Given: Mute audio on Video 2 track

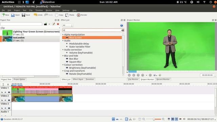Looking at the screenshot, I should pyautogui.click(x=5, y=100).
